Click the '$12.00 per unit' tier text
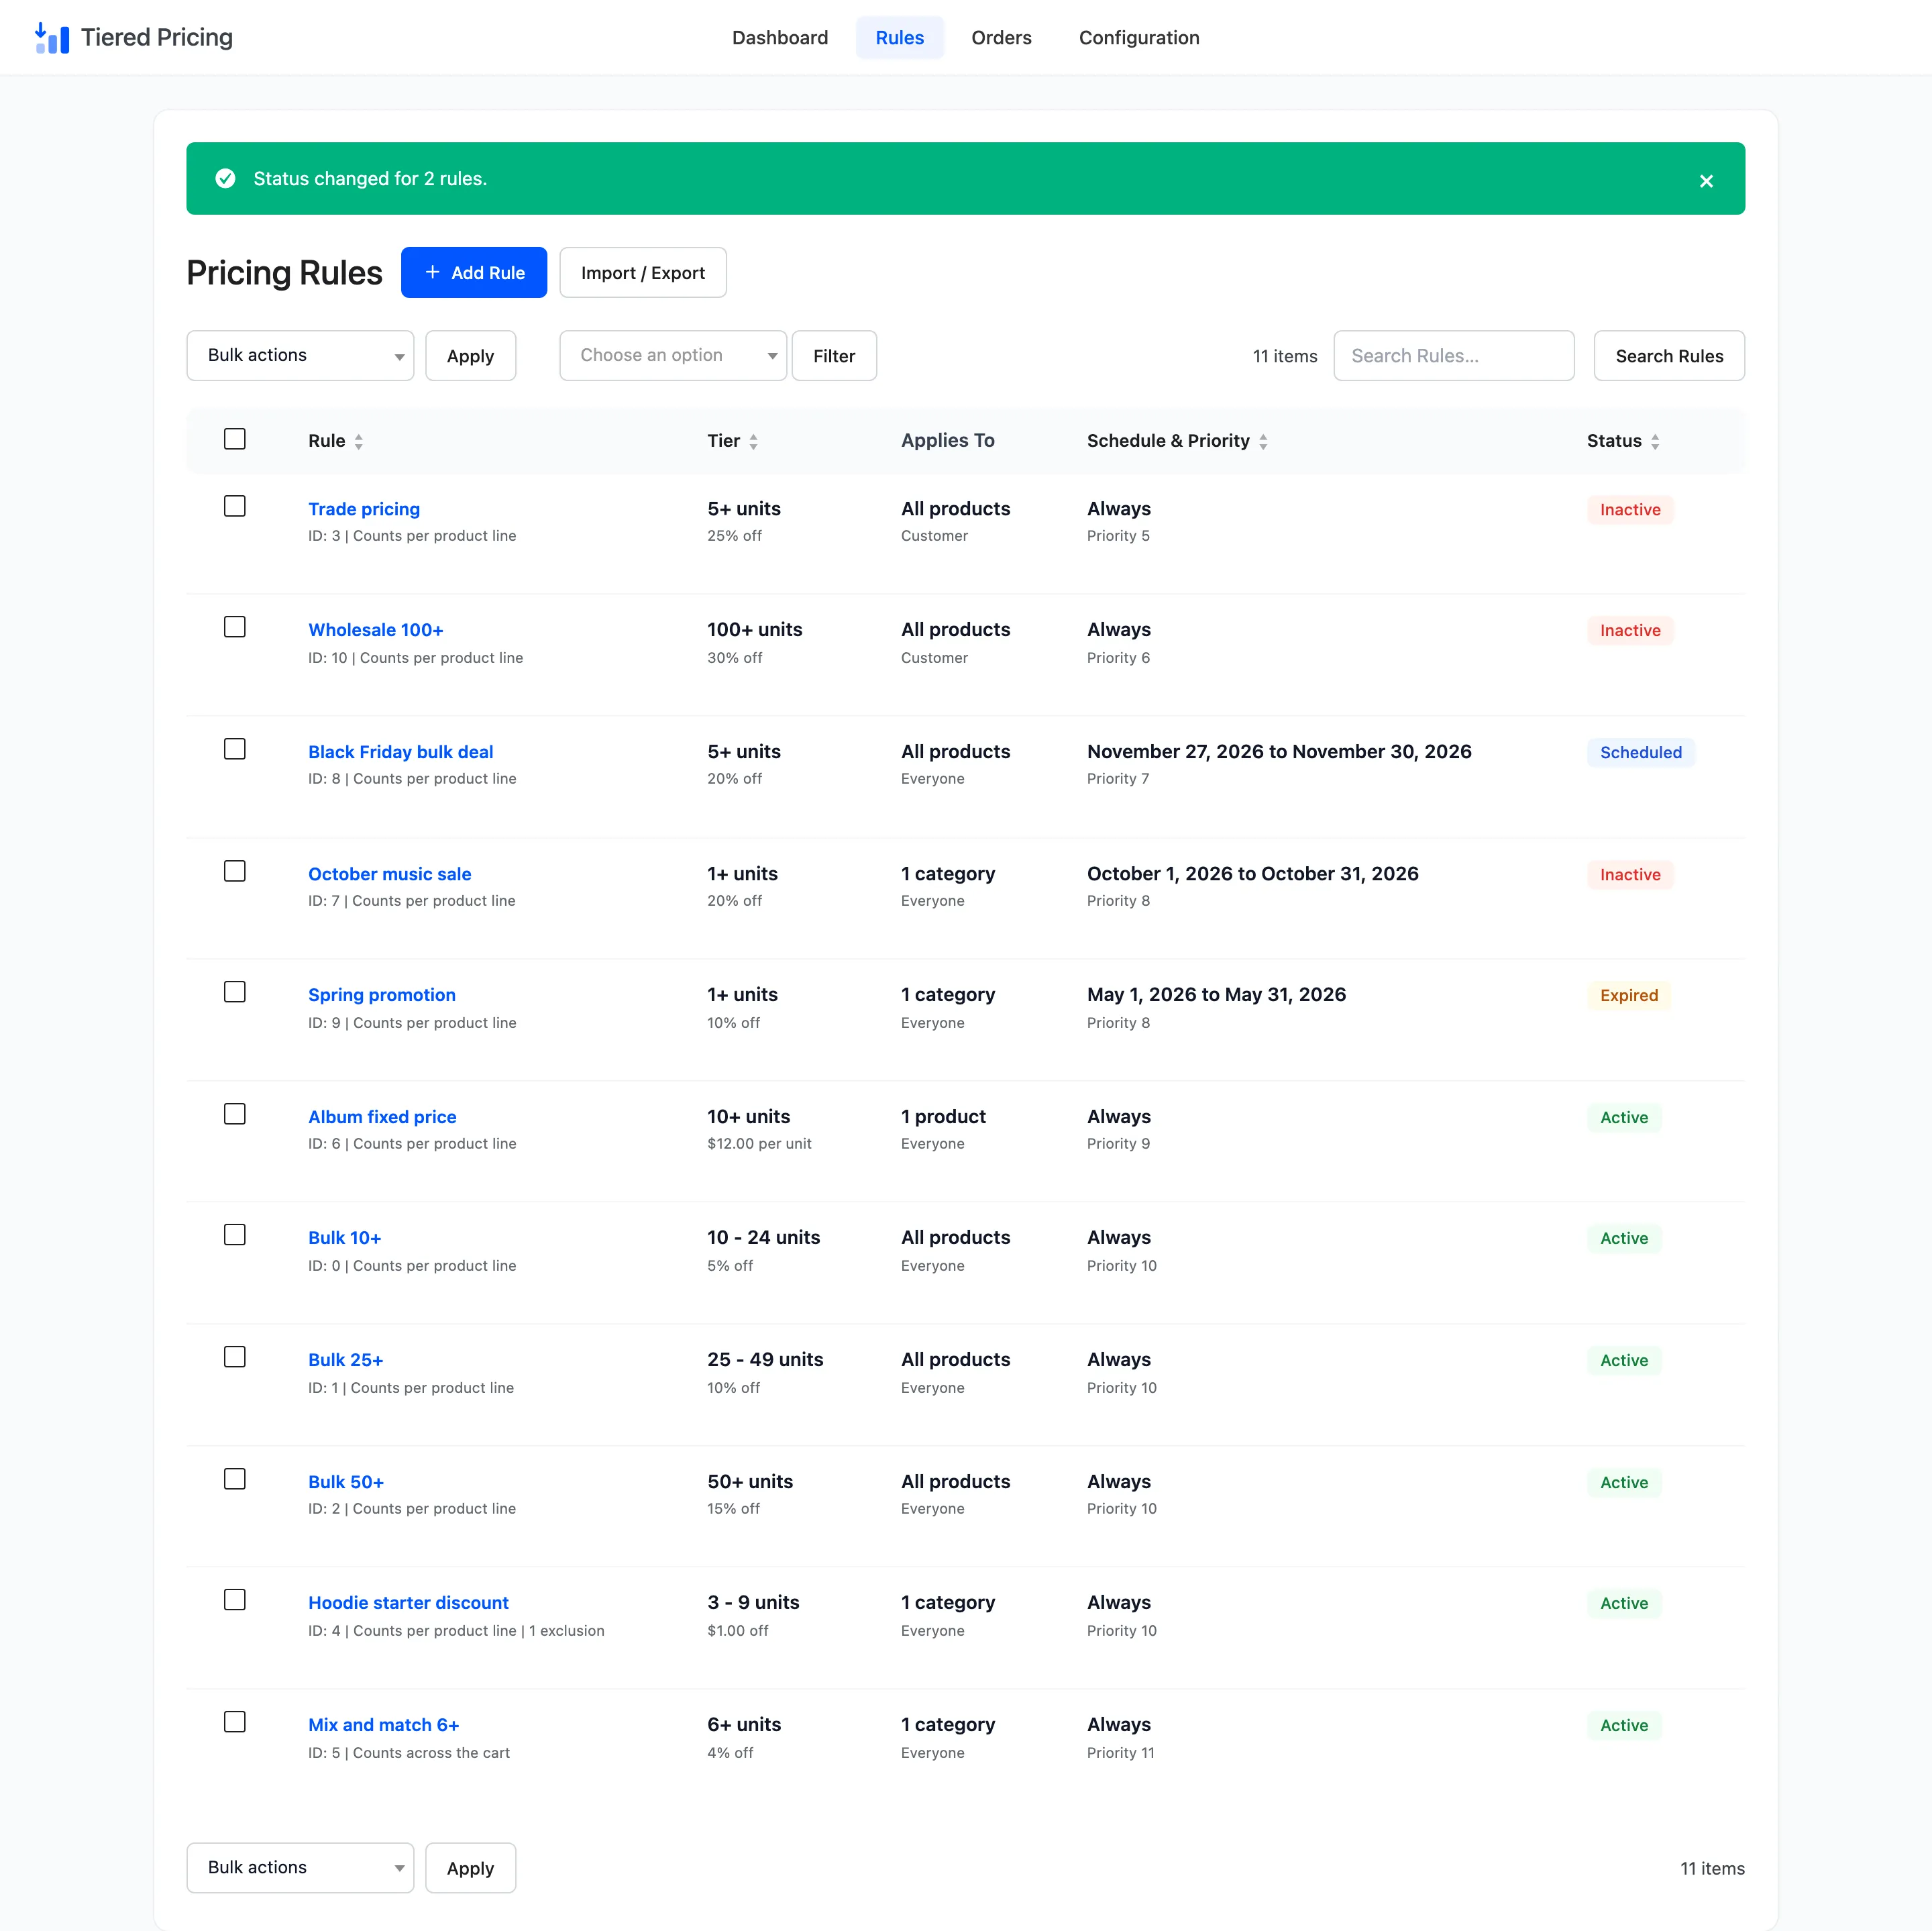This screenshot has width=1932, height=1931. coord(759,1144)
